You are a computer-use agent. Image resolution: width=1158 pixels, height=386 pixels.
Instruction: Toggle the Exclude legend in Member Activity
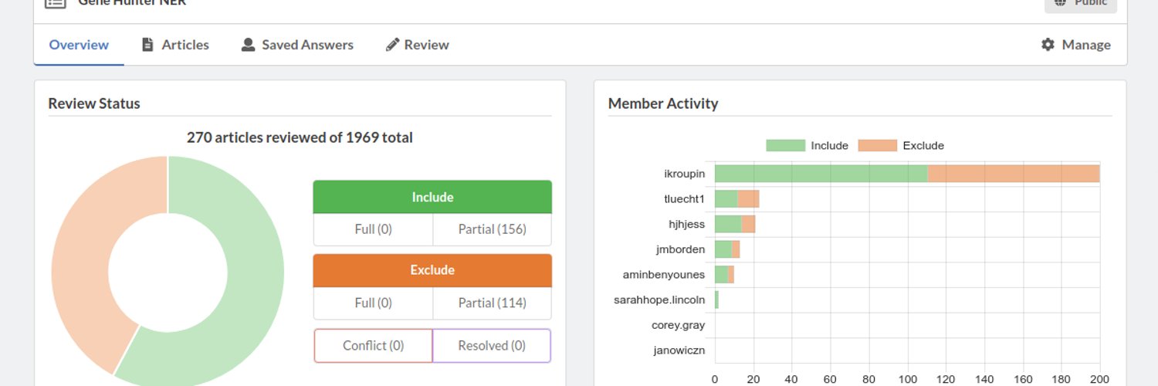click(x=900, y=145)
